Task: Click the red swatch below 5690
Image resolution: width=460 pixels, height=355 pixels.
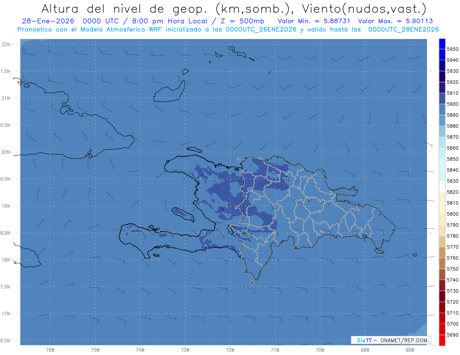Action: point(442,340)
